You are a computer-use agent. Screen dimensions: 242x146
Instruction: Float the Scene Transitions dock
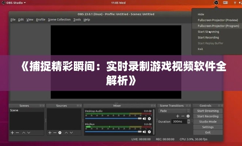pyautogui.click(x=187, y=105)
